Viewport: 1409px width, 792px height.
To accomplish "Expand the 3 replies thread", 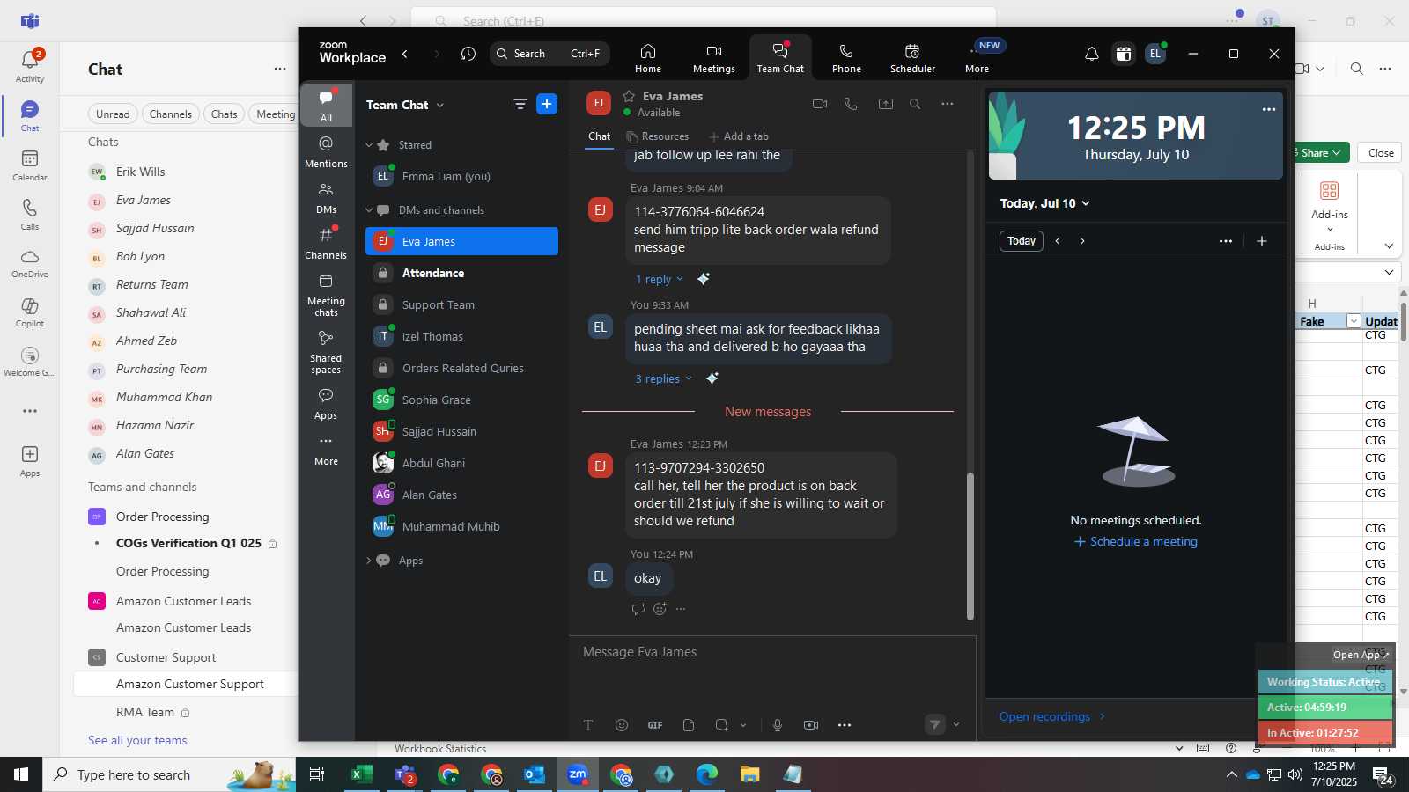I will coord(664,378).
